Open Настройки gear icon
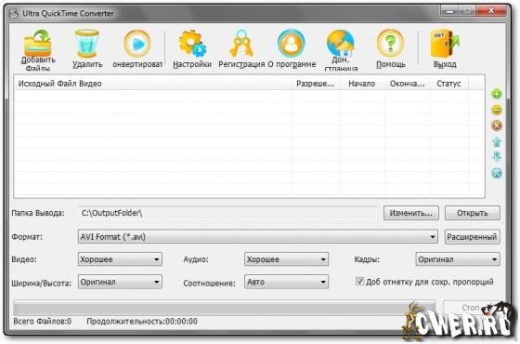Viewport: 520px width, 344px height. [192, 44]
